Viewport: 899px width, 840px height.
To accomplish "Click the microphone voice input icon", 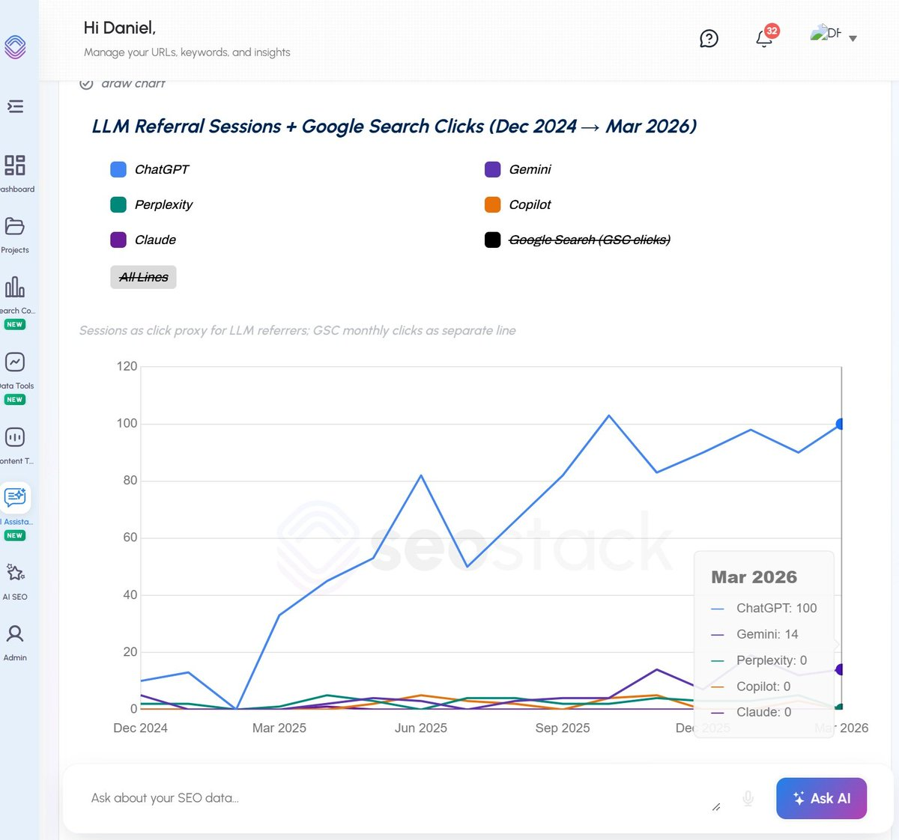I will (748, 799).
